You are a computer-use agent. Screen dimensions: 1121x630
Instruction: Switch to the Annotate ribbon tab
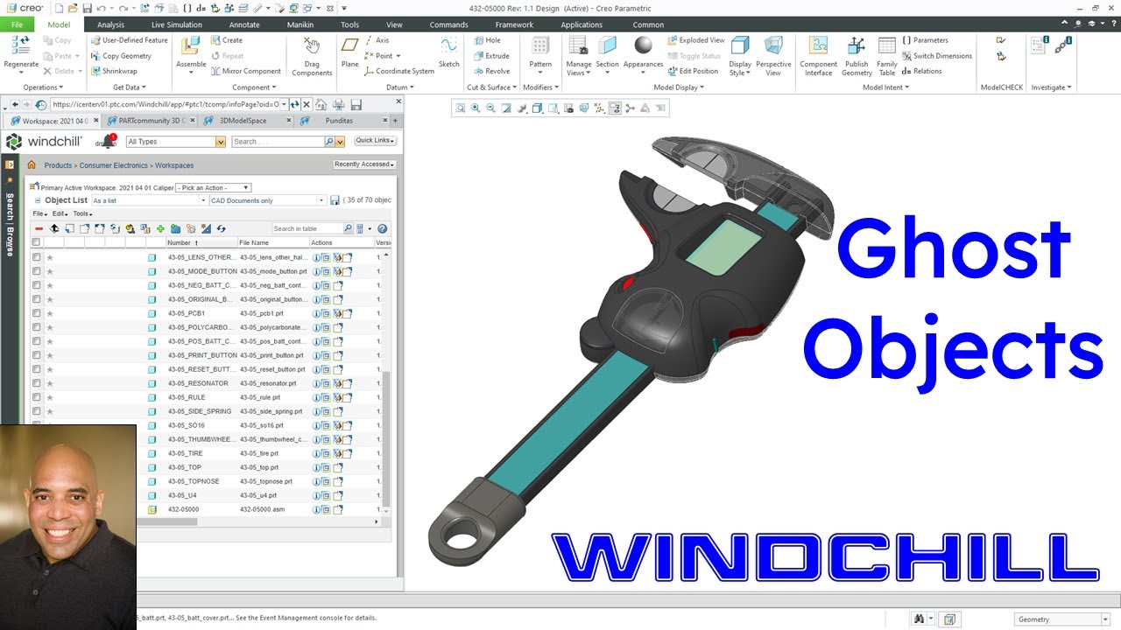244,24
